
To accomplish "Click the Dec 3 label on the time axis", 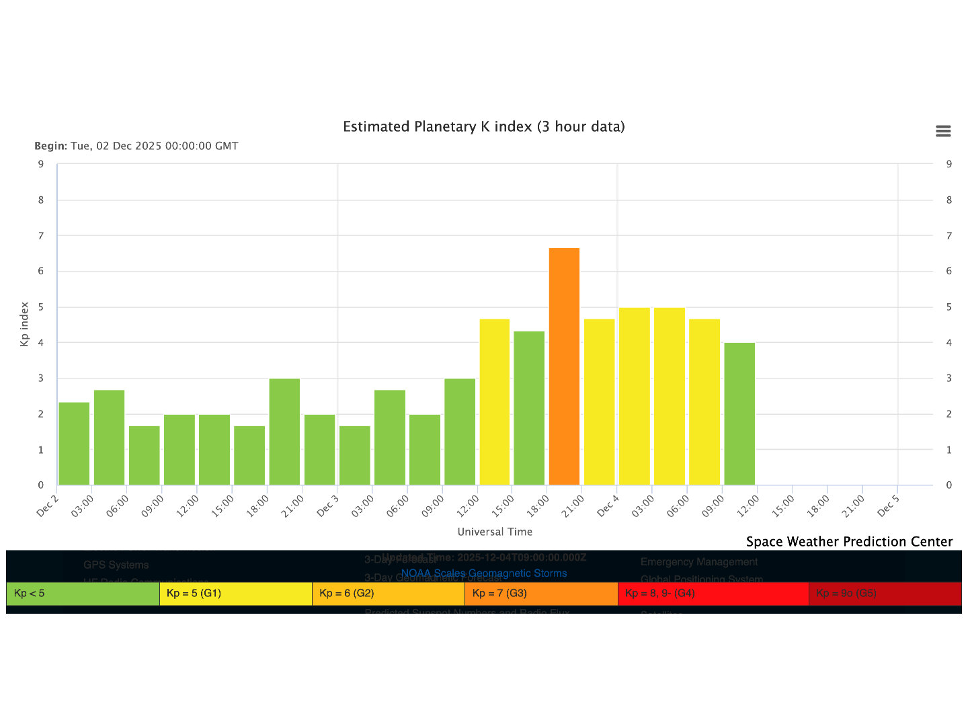I will point(328,506).
